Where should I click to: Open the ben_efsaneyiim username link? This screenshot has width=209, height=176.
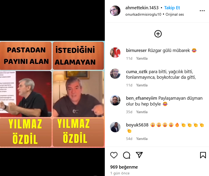(142, 98)
